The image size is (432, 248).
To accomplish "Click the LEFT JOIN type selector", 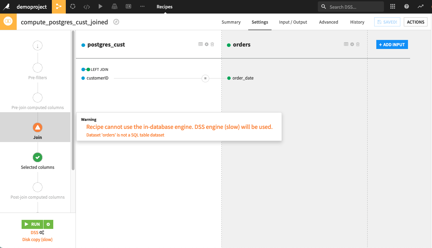I will 95,69.
